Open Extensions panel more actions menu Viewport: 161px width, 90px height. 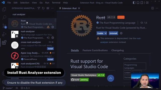pos(52,8)
